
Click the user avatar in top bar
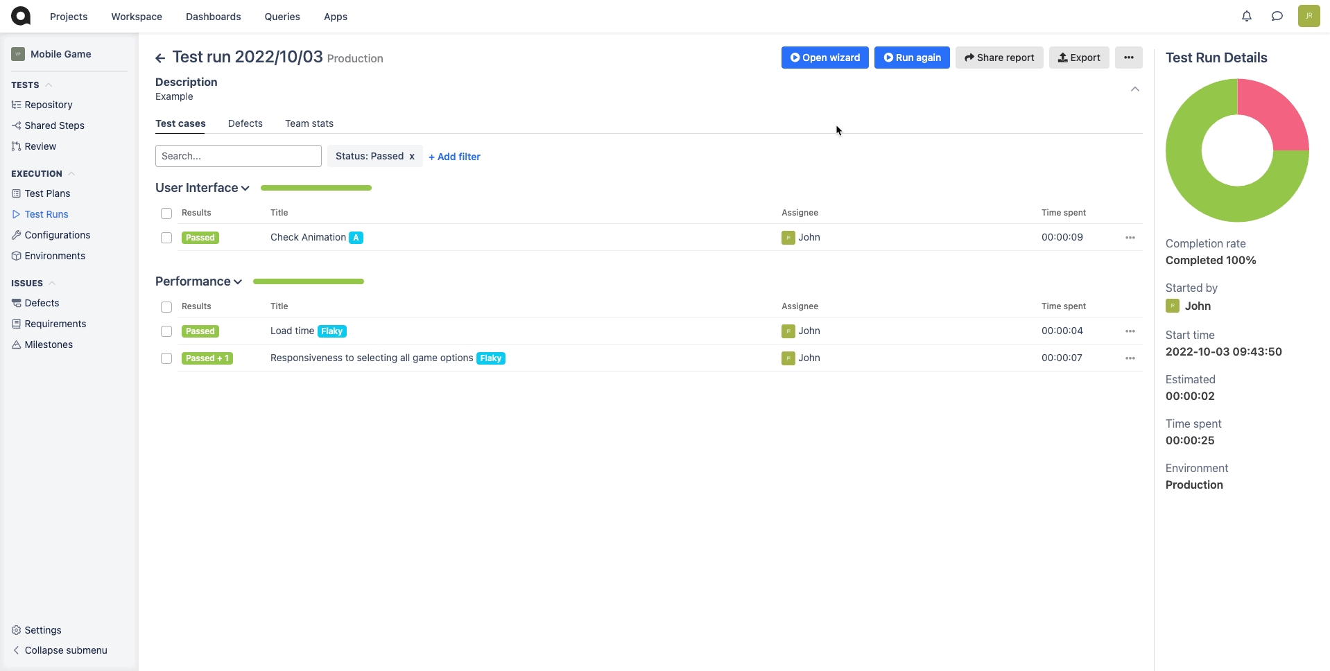click(1308, 16)
